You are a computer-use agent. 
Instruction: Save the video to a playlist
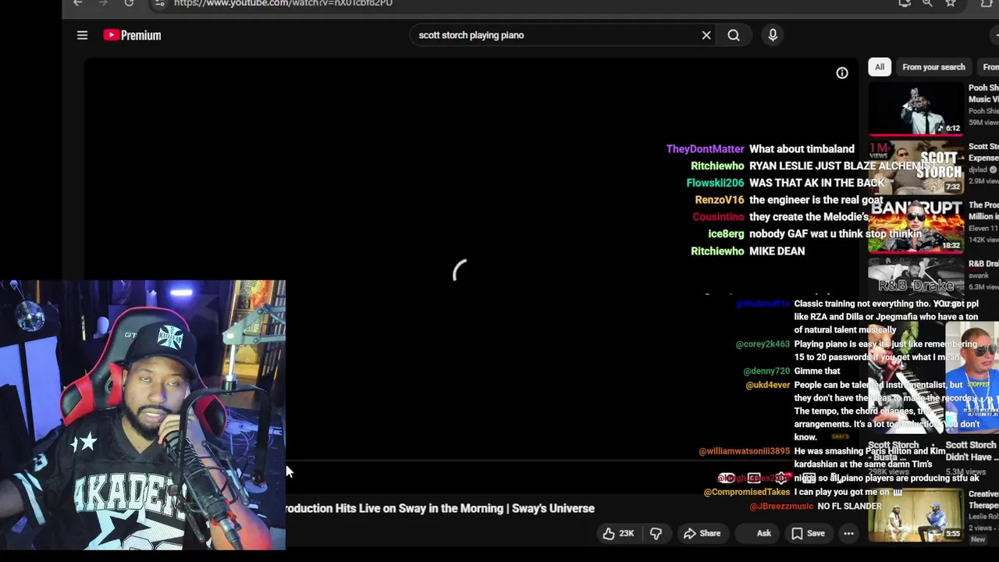808,533
